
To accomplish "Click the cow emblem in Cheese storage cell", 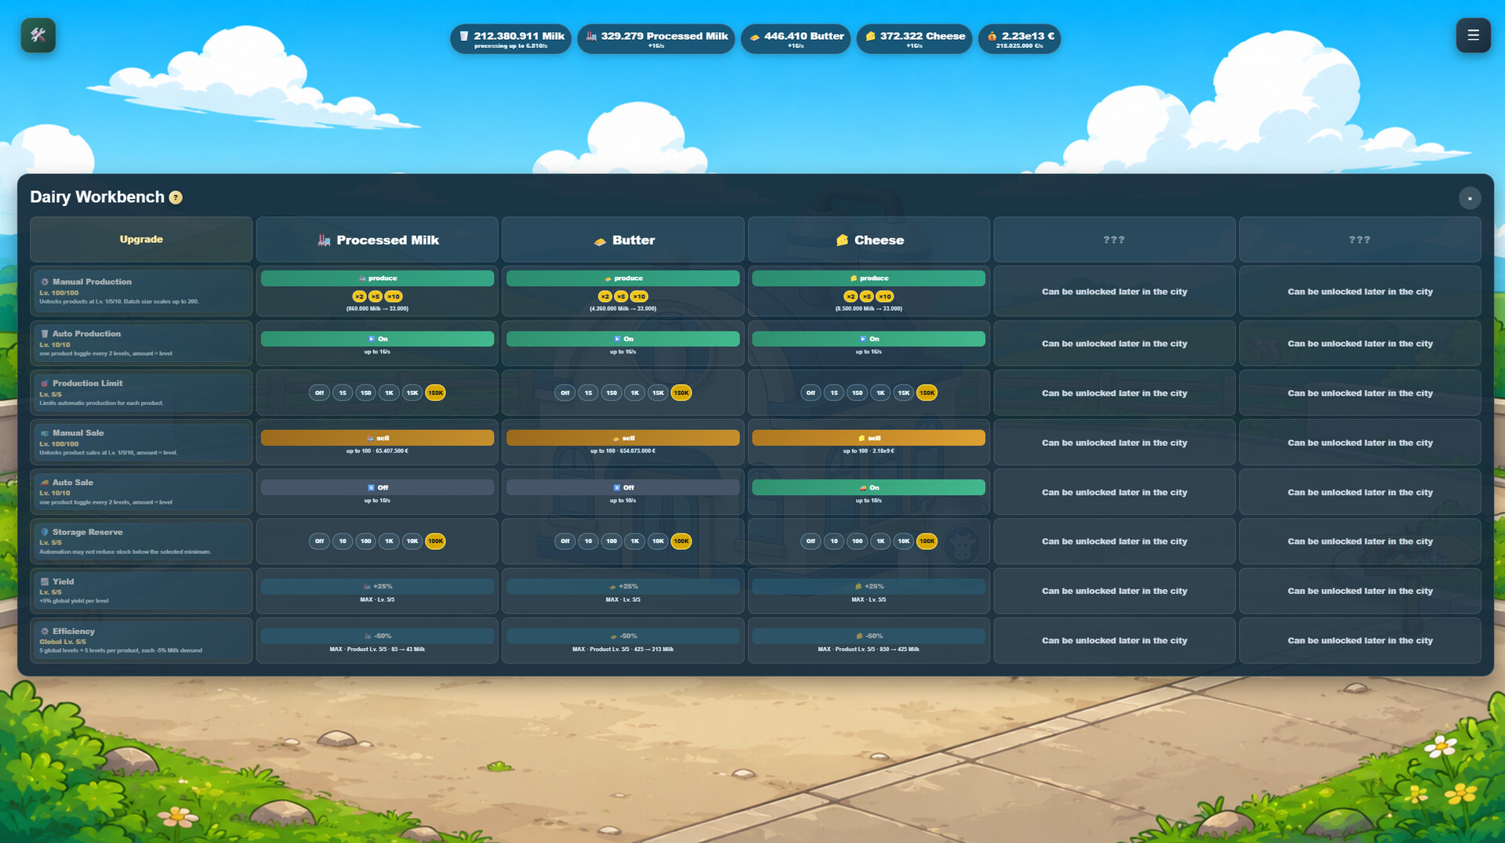I will [962, 544].
